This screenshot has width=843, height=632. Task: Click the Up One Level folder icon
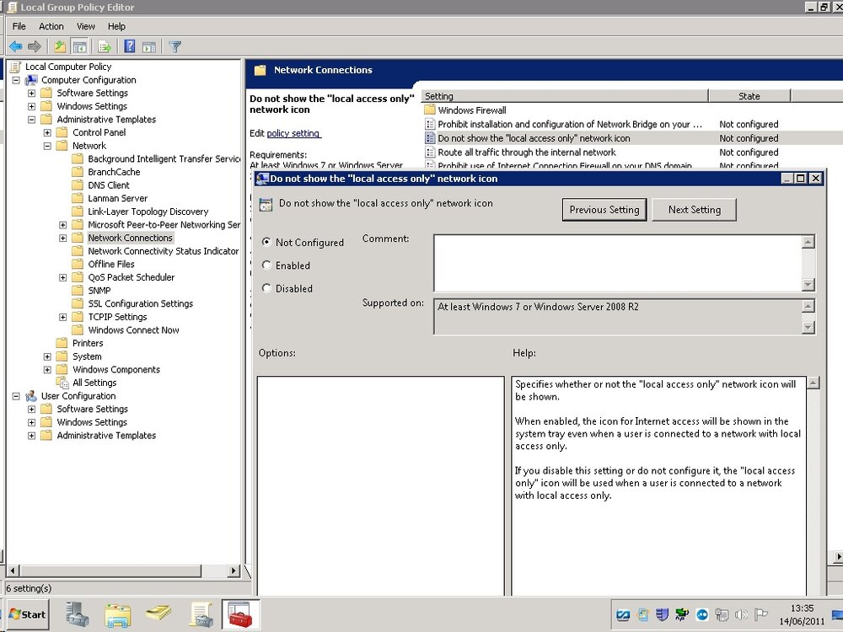point(60,46)
